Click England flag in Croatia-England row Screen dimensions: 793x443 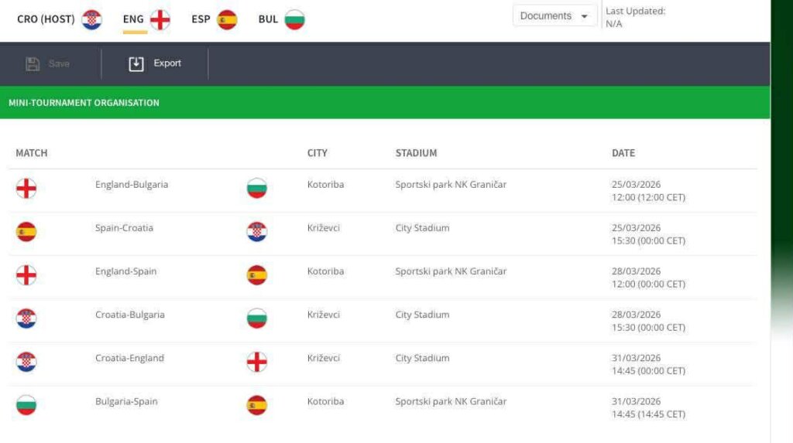(x=257, y=361)
